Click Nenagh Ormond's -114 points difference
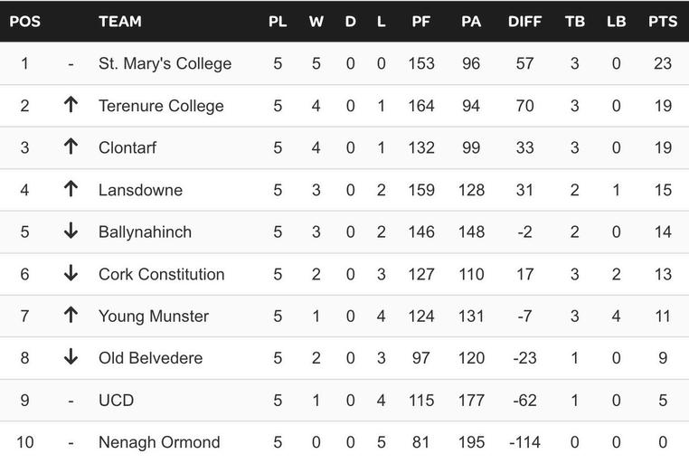Screen dimensions: 689x463 524,442
